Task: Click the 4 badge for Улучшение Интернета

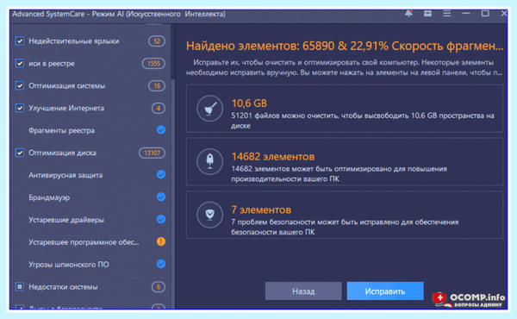Action: tap(159, 109)
